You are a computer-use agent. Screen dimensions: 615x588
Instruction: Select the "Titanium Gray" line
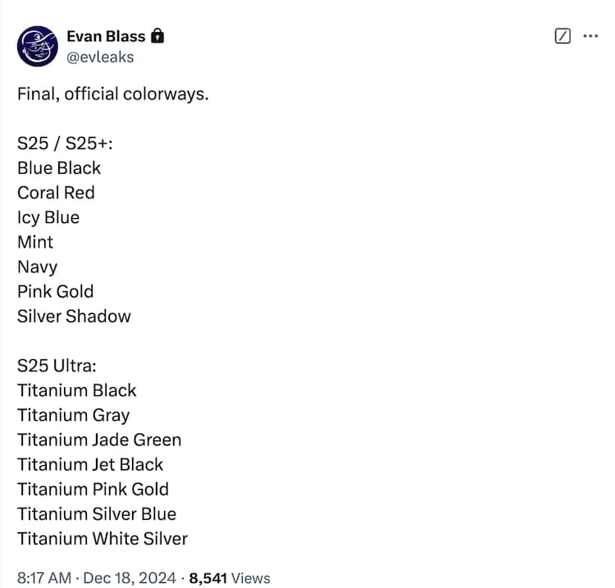coord(73,415)
